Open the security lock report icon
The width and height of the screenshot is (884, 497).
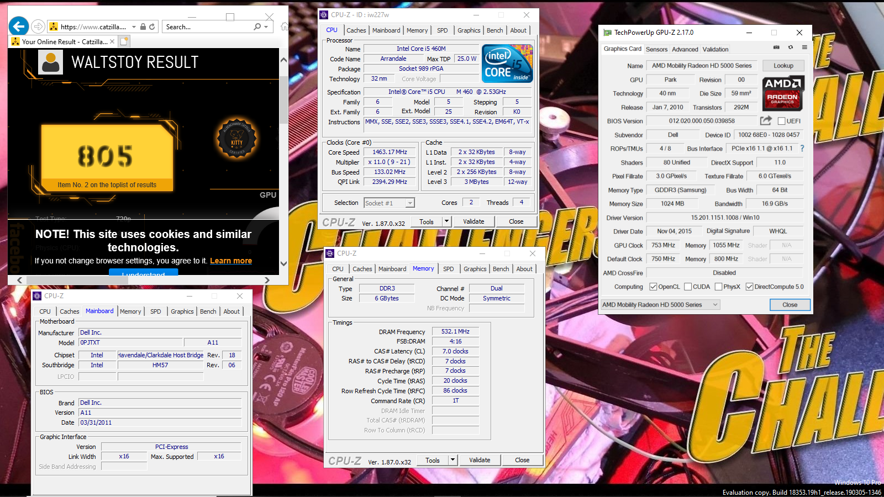[143, 27]
